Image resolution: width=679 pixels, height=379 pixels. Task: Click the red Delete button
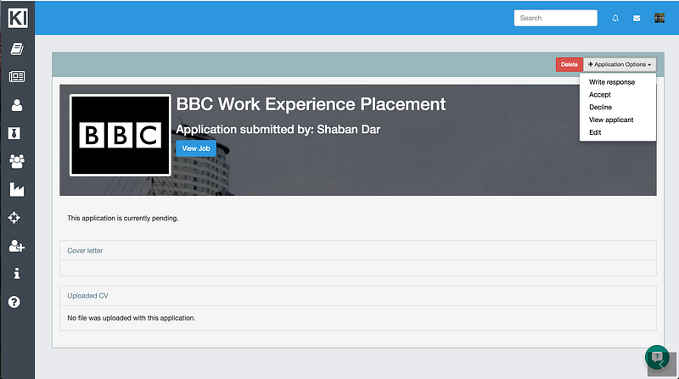click(x=569, y=64)
